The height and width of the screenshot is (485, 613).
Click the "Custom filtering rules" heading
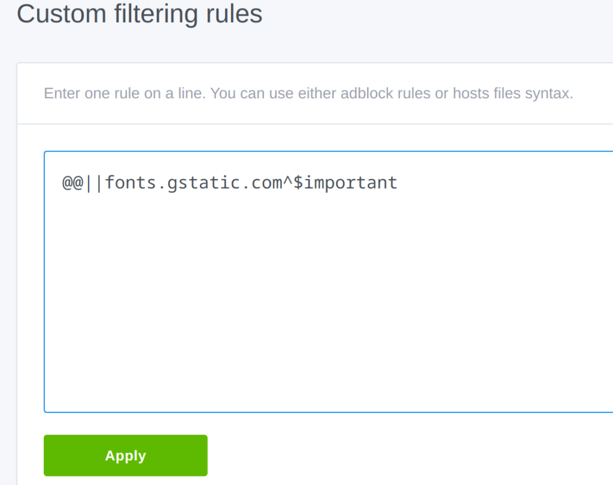tap(139, 13)
